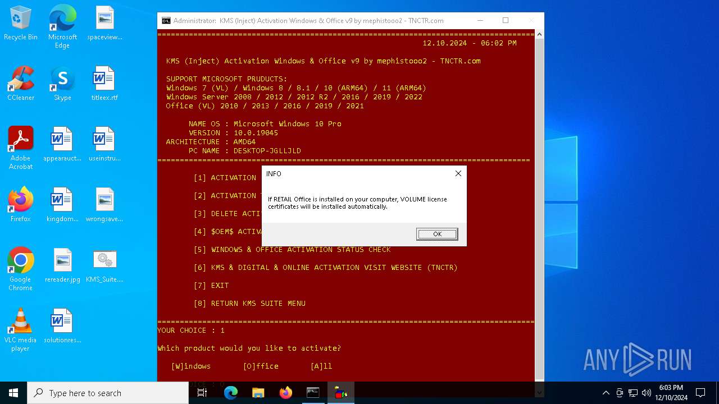Screen dimensions: 719x404
Task: Open the notification center
Action: pyautogui.click(x=700, y=393)
